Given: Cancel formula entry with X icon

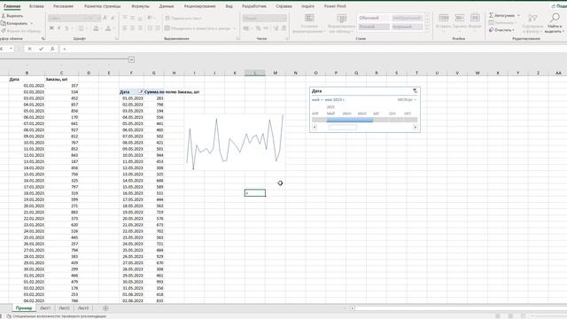Looking at the screenshot, I should [x=29, y=49].
